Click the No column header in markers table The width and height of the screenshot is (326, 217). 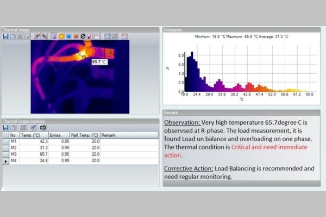pos(14,135)
